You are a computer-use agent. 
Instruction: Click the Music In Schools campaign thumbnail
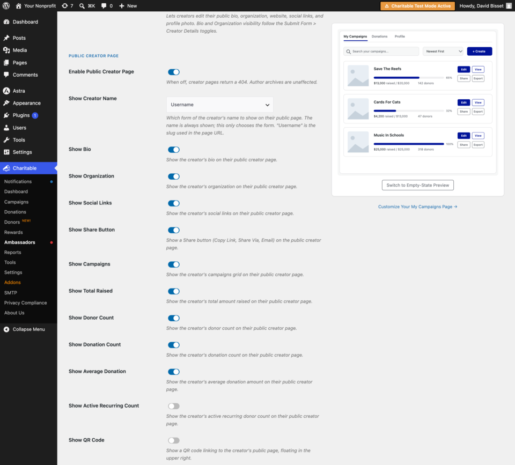(358, 142)
